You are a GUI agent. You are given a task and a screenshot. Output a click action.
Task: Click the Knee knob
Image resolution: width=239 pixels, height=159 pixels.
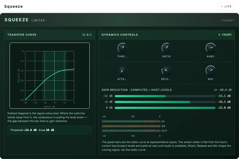pos(210,48)
